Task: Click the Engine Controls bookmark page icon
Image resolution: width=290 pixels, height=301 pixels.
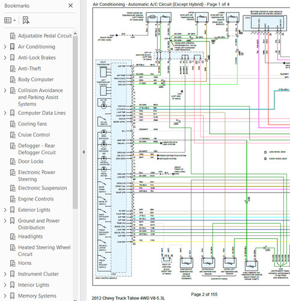Action: [13, 199]
